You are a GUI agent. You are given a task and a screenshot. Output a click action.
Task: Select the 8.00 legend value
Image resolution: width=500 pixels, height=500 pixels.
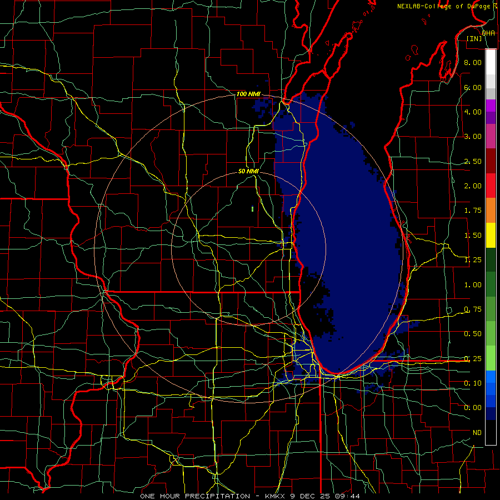coord(473,62)
